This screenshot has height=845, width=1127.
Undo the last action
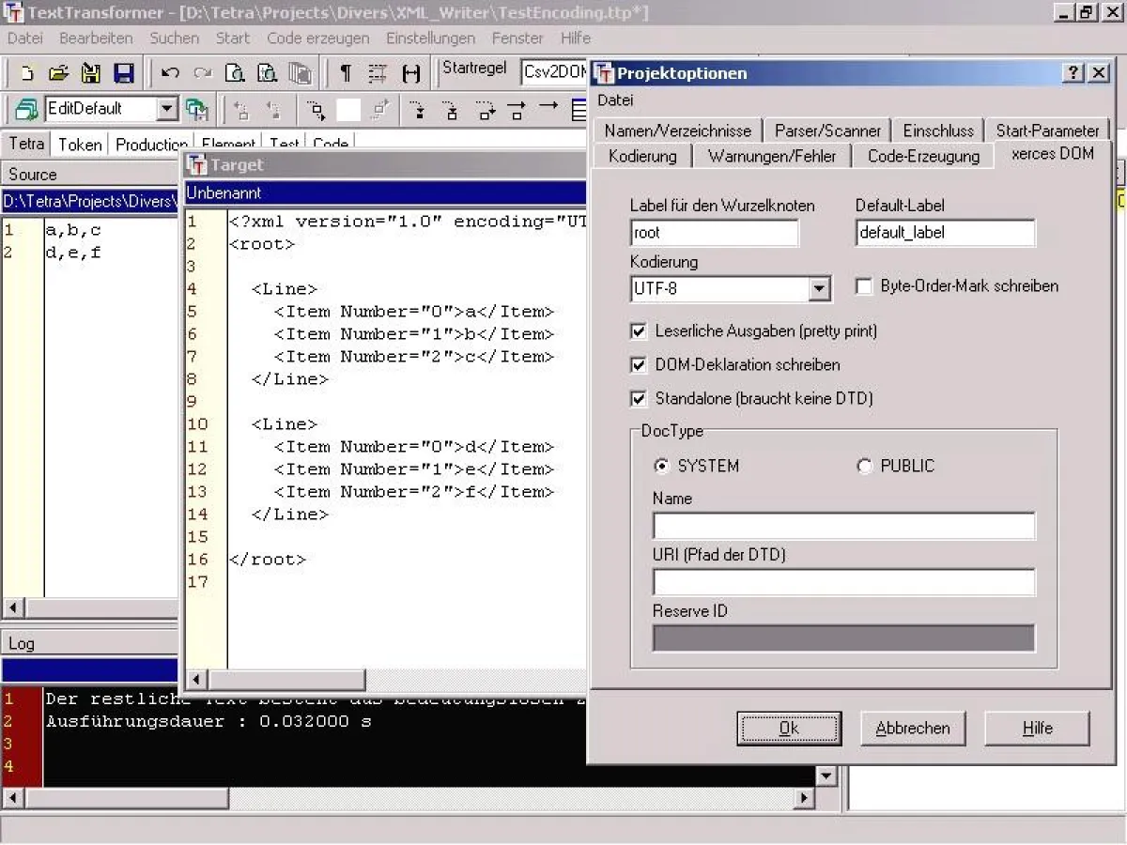coord(169,72)
